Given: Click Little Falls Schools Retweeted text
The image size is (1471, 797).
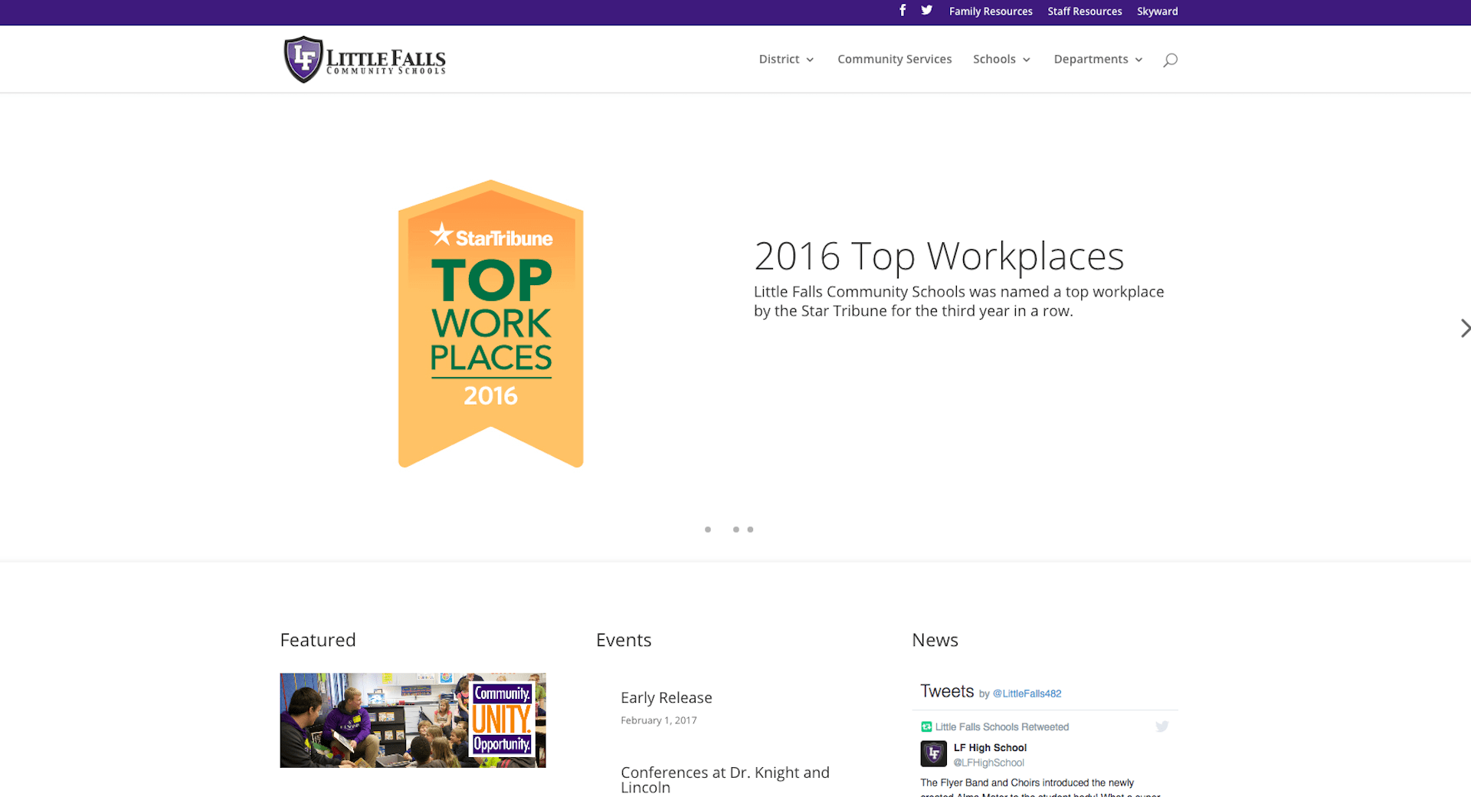Looking at the screenshot, I should click(1001, 727).
